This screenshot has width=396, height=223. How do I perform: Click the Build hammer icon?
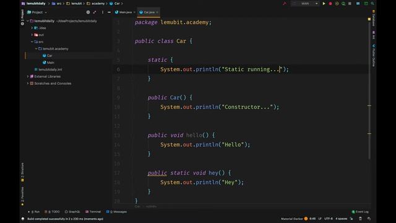285,4
